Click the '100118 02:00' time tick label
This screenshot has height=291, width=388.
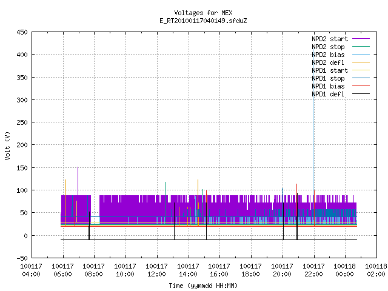click(x=376, y=270)
